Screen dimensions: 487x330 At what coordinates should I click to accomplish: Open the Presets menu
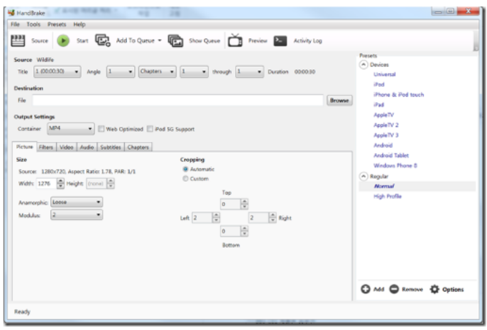click(57, 24)
